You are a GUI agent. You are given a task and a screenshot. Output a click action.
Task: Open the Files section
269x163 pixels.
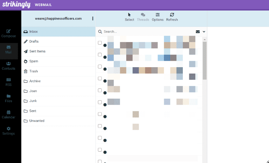tap(8, 98)
